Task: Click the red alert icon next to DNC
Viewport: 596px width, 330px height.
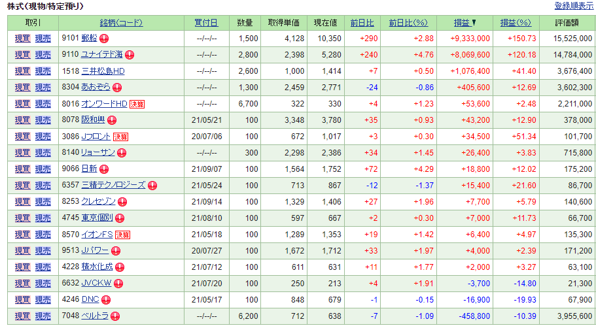Action: pyautogui.click(x=106, y=300)
